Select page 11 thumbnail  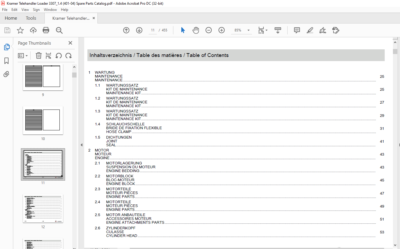[x=43, y=164]
